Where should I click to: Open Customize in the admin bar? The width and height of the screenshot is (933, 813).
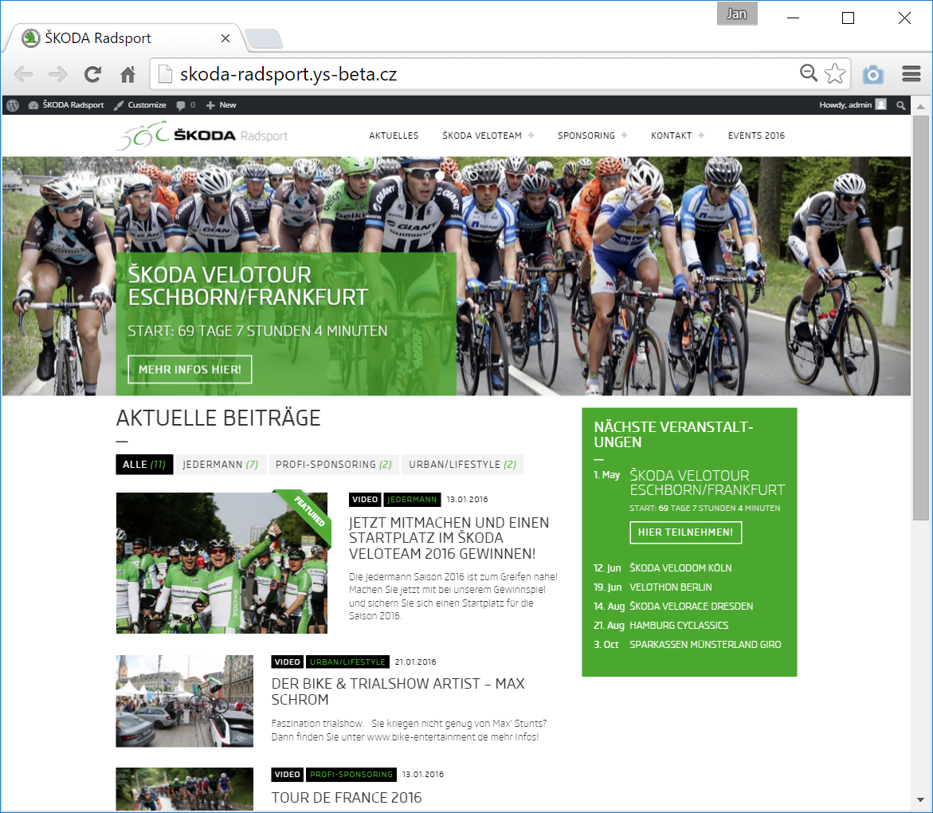140,105
